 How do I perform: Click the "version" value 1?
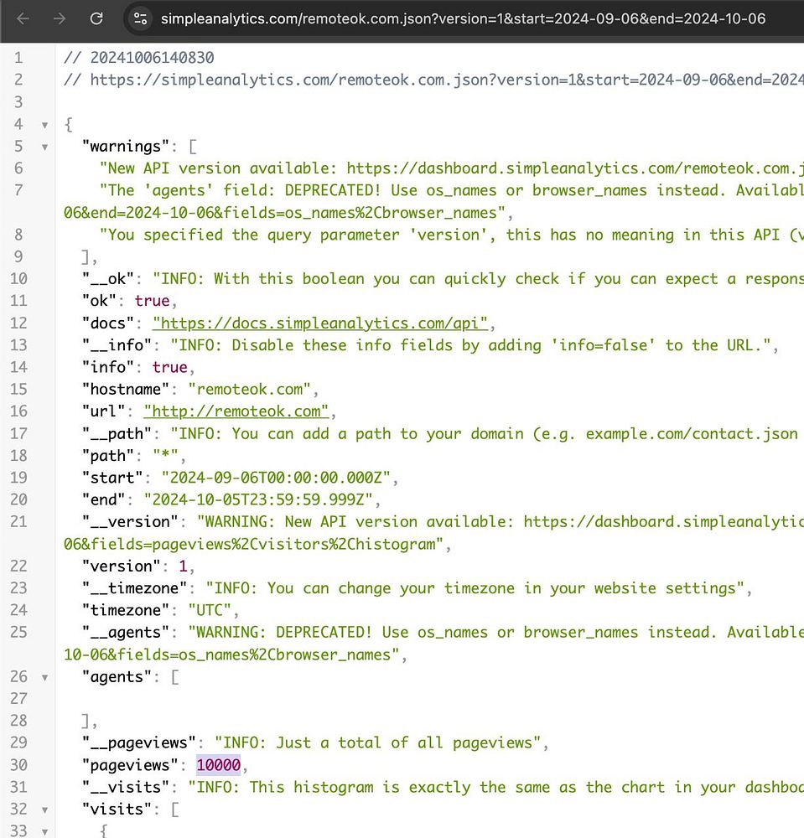click(x=183, y=566)
